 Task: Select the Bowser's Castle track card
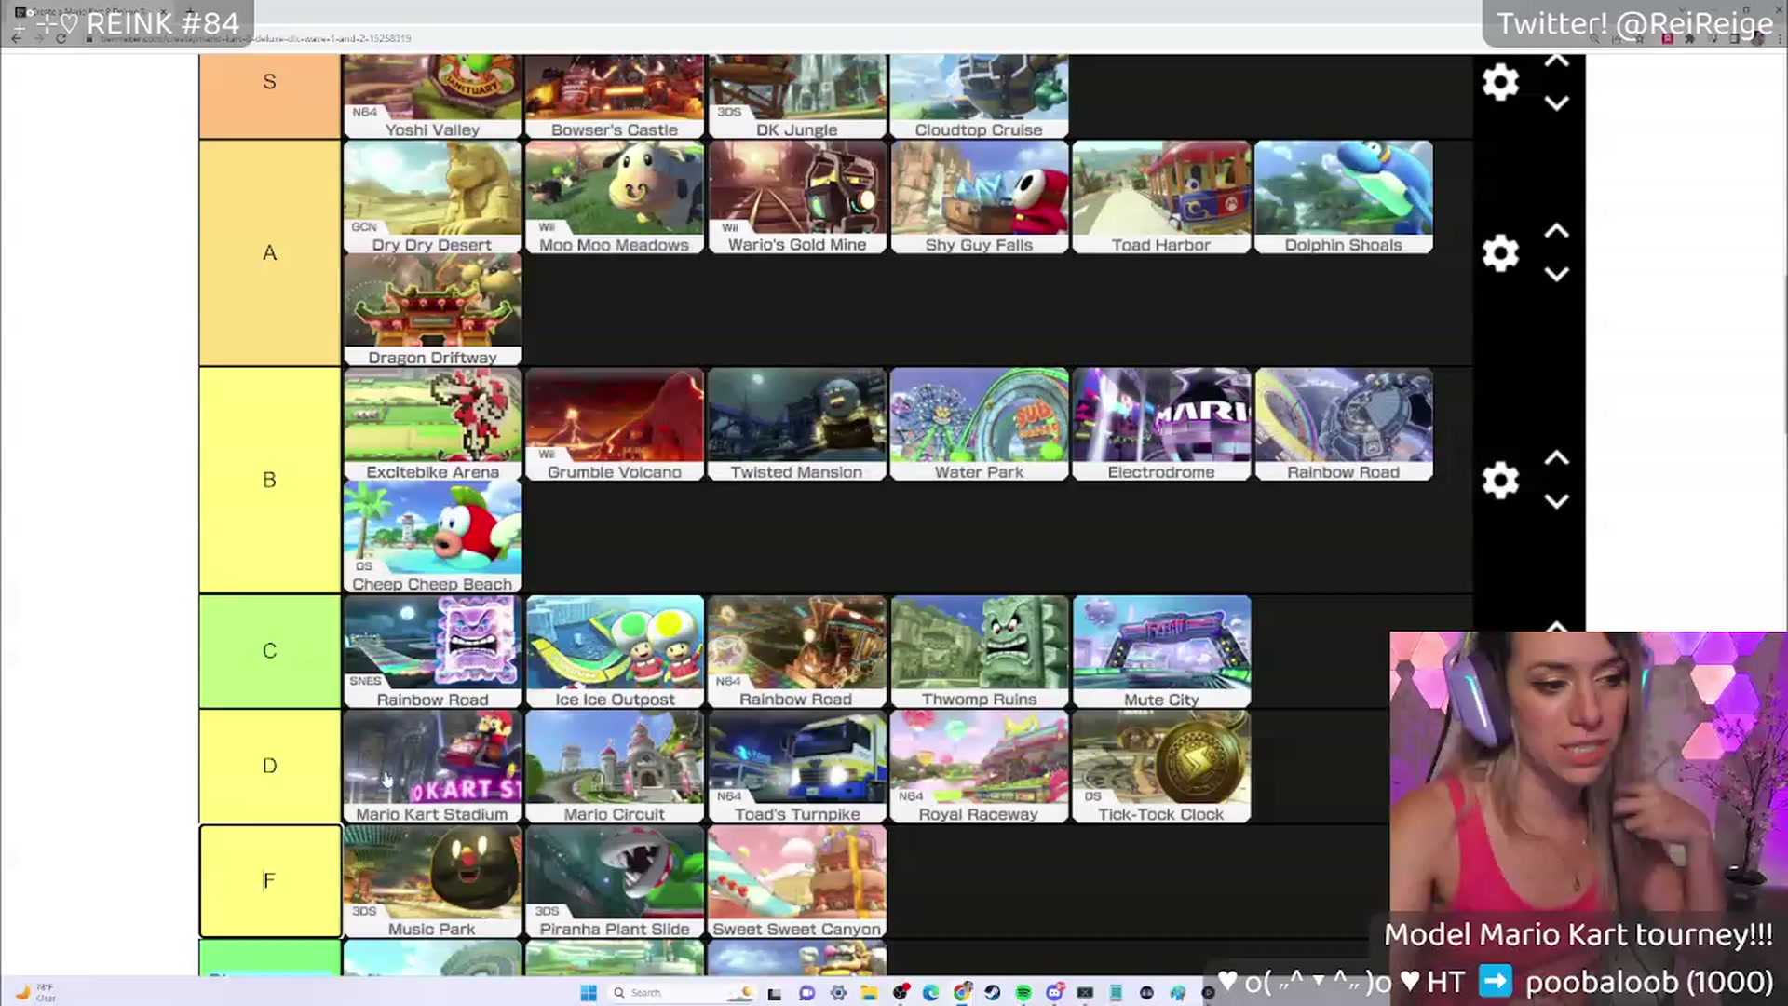click(x=615, y=96)
